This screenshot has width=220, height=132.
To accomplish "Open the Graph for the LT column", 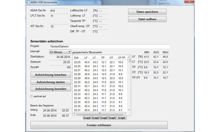I will coord(95,118).
